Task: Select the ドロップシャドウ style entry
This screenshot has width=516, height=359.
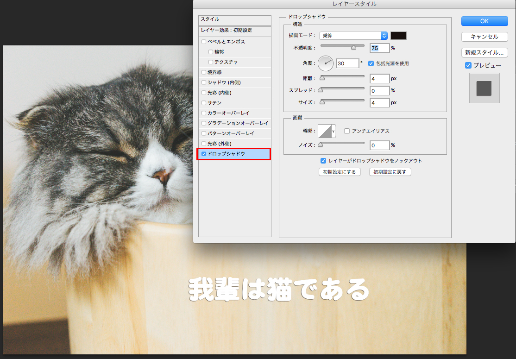Action: click(233, 154)
